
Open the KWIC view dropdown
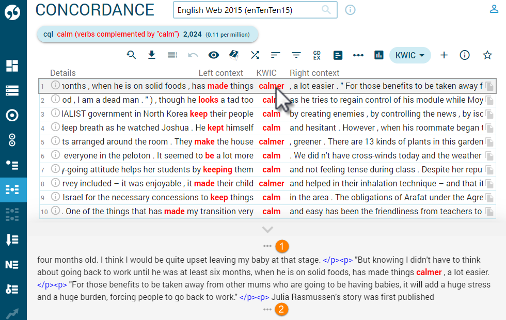(x=410, y=55)
